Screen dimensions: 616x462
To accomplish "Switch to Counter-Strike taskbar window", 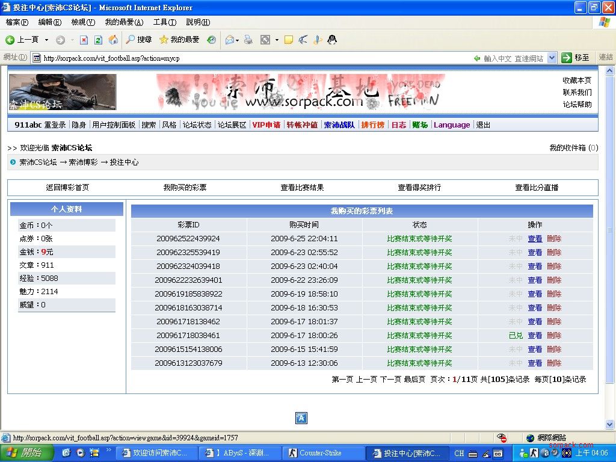I will click(319, 453).
